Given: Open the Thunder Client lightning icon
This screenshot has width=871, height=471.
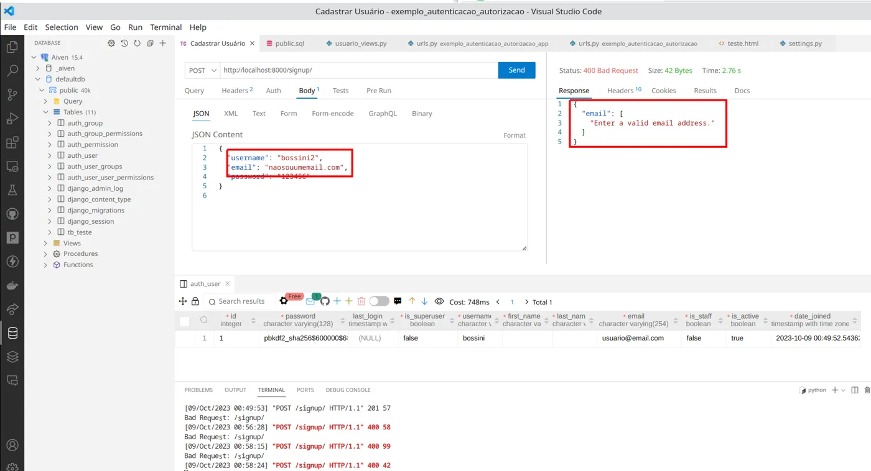Looking at the screenshot, I should (x=12, y=262).
